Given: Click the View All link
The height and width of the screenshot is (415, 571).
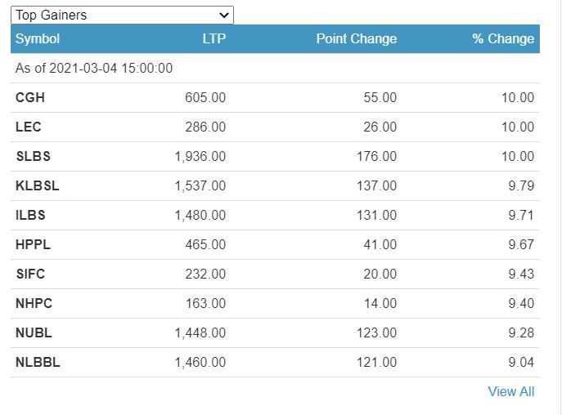Looking at the screenshot, I should 510,391.
